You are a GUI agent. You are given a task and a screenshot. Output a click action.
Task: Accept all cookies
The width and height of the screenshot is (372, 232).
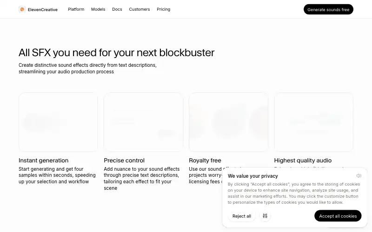pos(338,216)
